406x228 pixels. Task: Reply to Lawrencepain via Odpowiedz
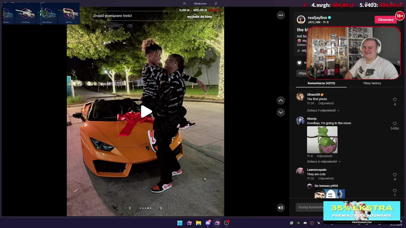326,178
